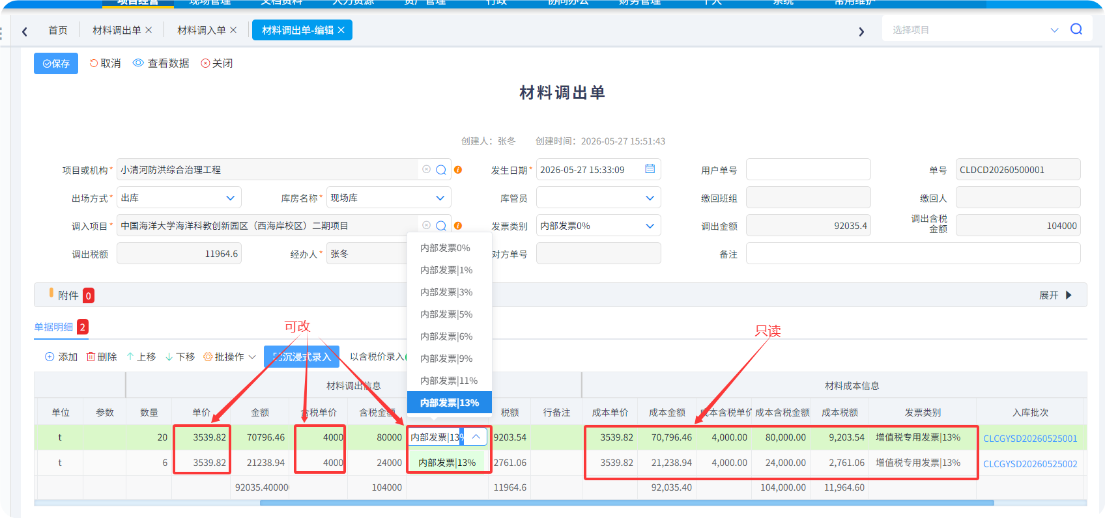
Task: Clear the 调入项目 field value
Action: 426,225
